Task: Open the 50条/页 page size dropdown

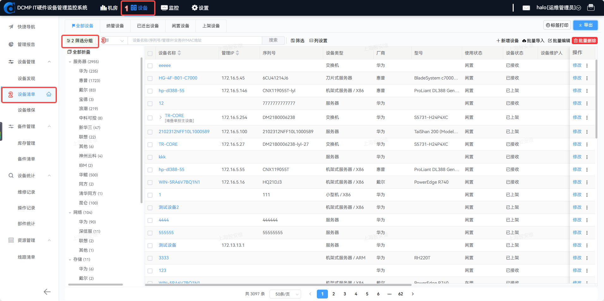Action: 285,294
